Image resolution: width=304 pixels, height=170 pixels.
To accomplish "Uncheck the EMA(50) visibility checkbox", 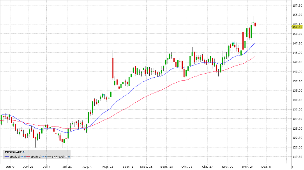I will 43,157.
